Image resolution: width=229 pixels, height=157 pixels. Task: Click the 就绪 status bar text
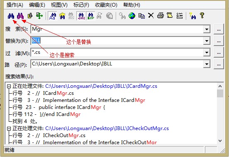point(10,150)
